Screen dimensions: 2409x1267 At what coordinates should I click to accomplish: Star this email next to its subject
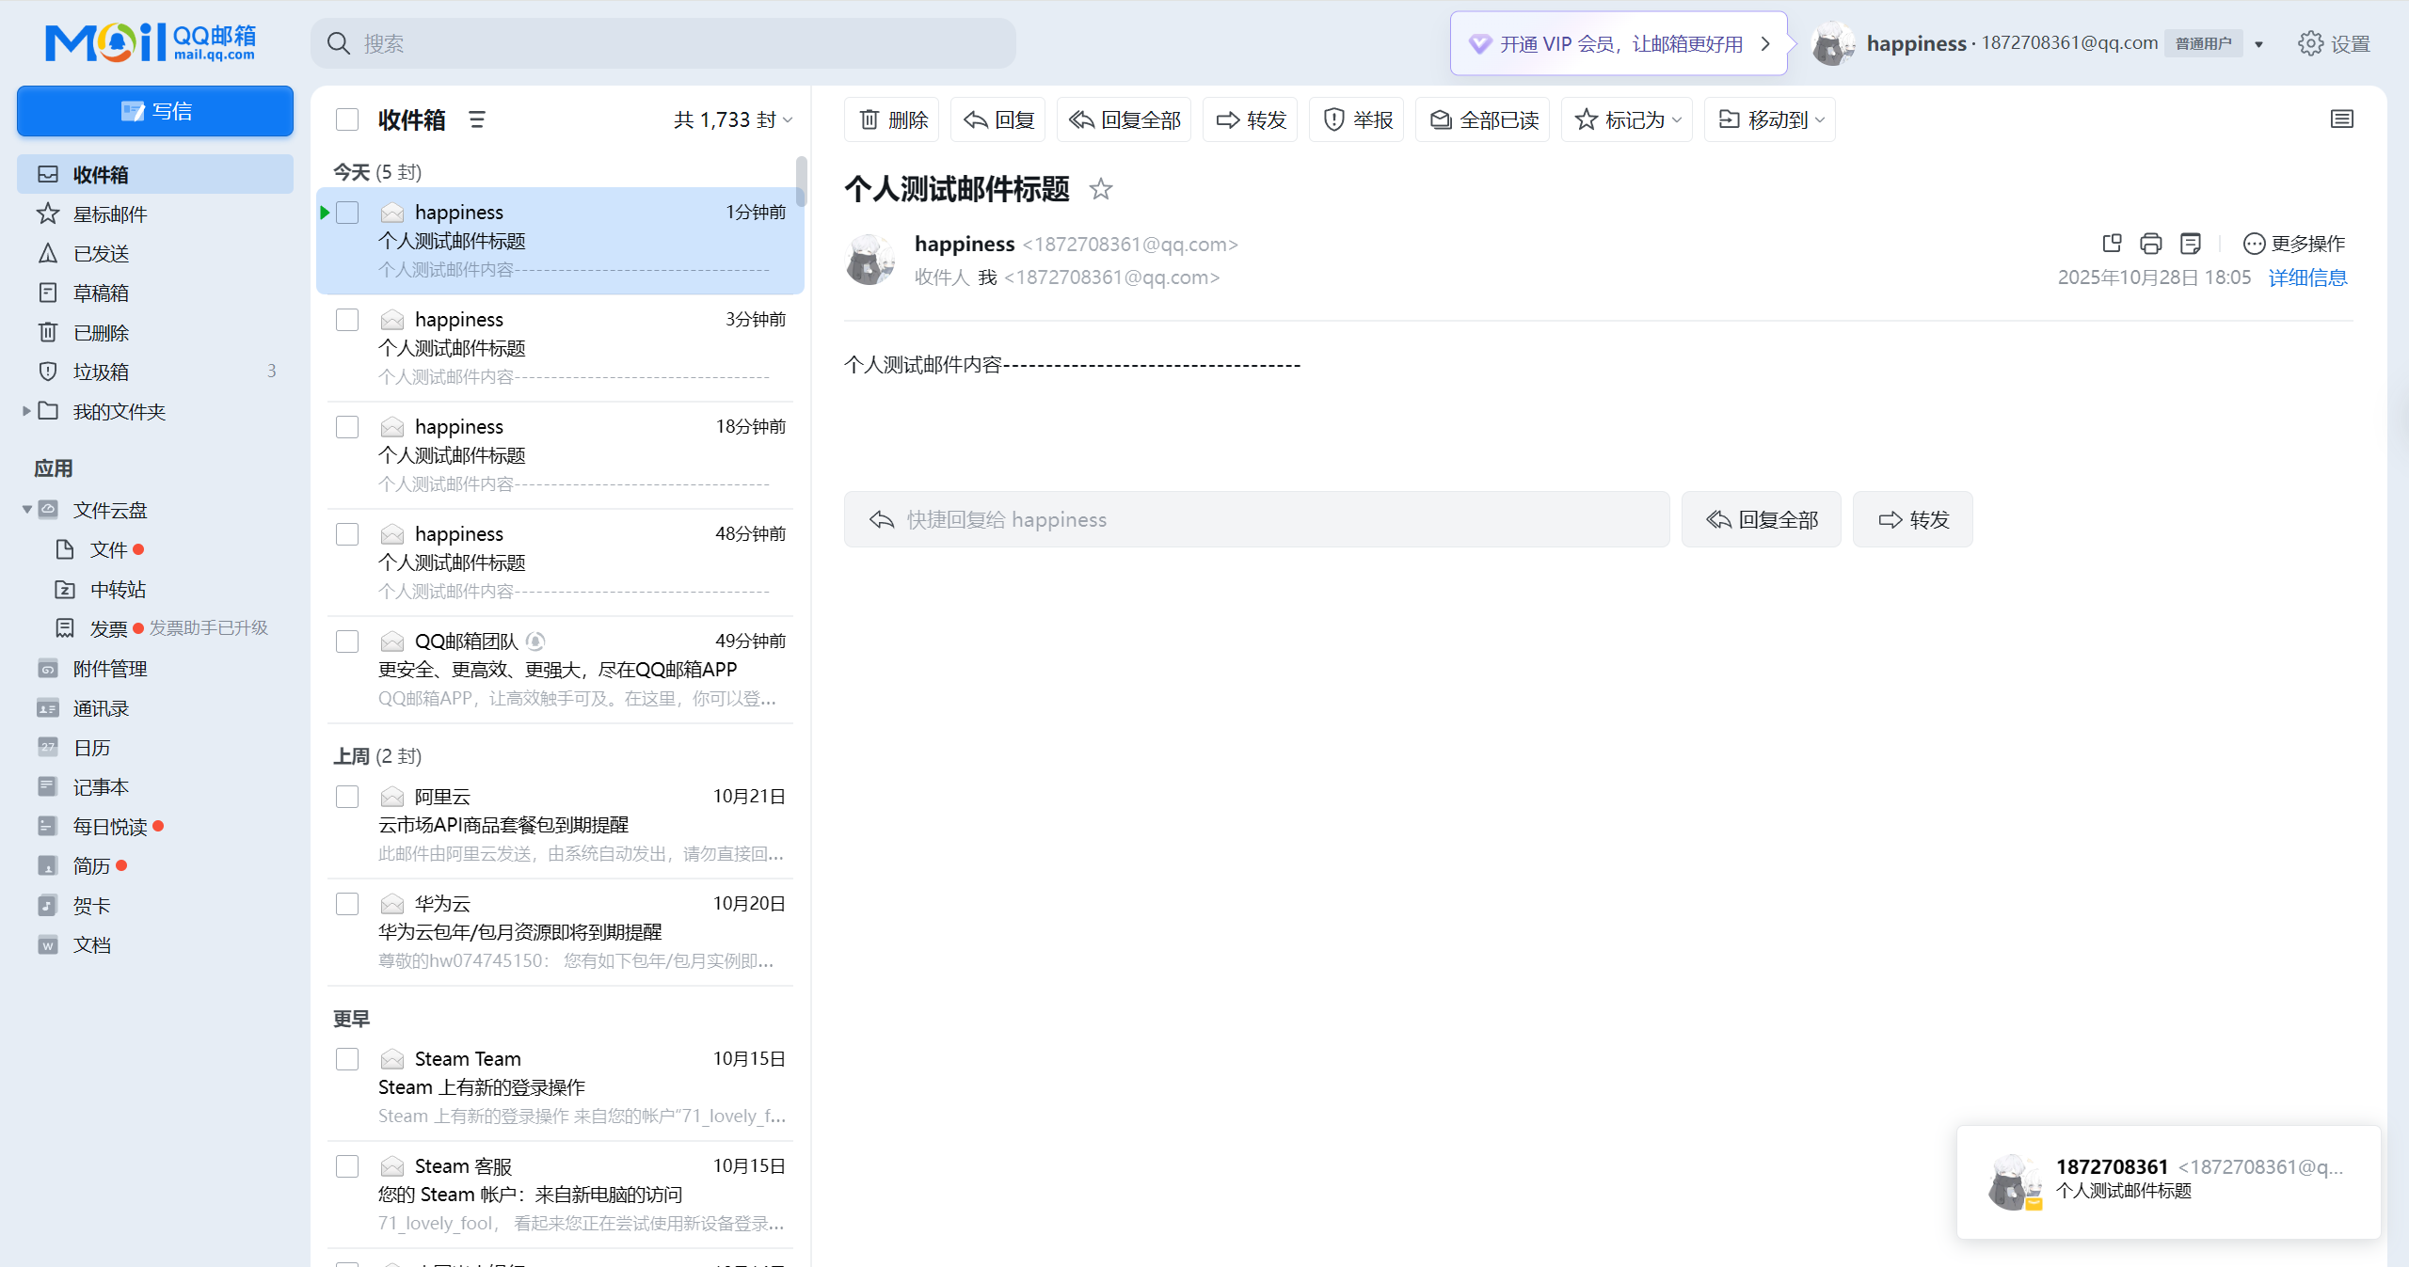pyautogui.click(x=1100, y=189)
